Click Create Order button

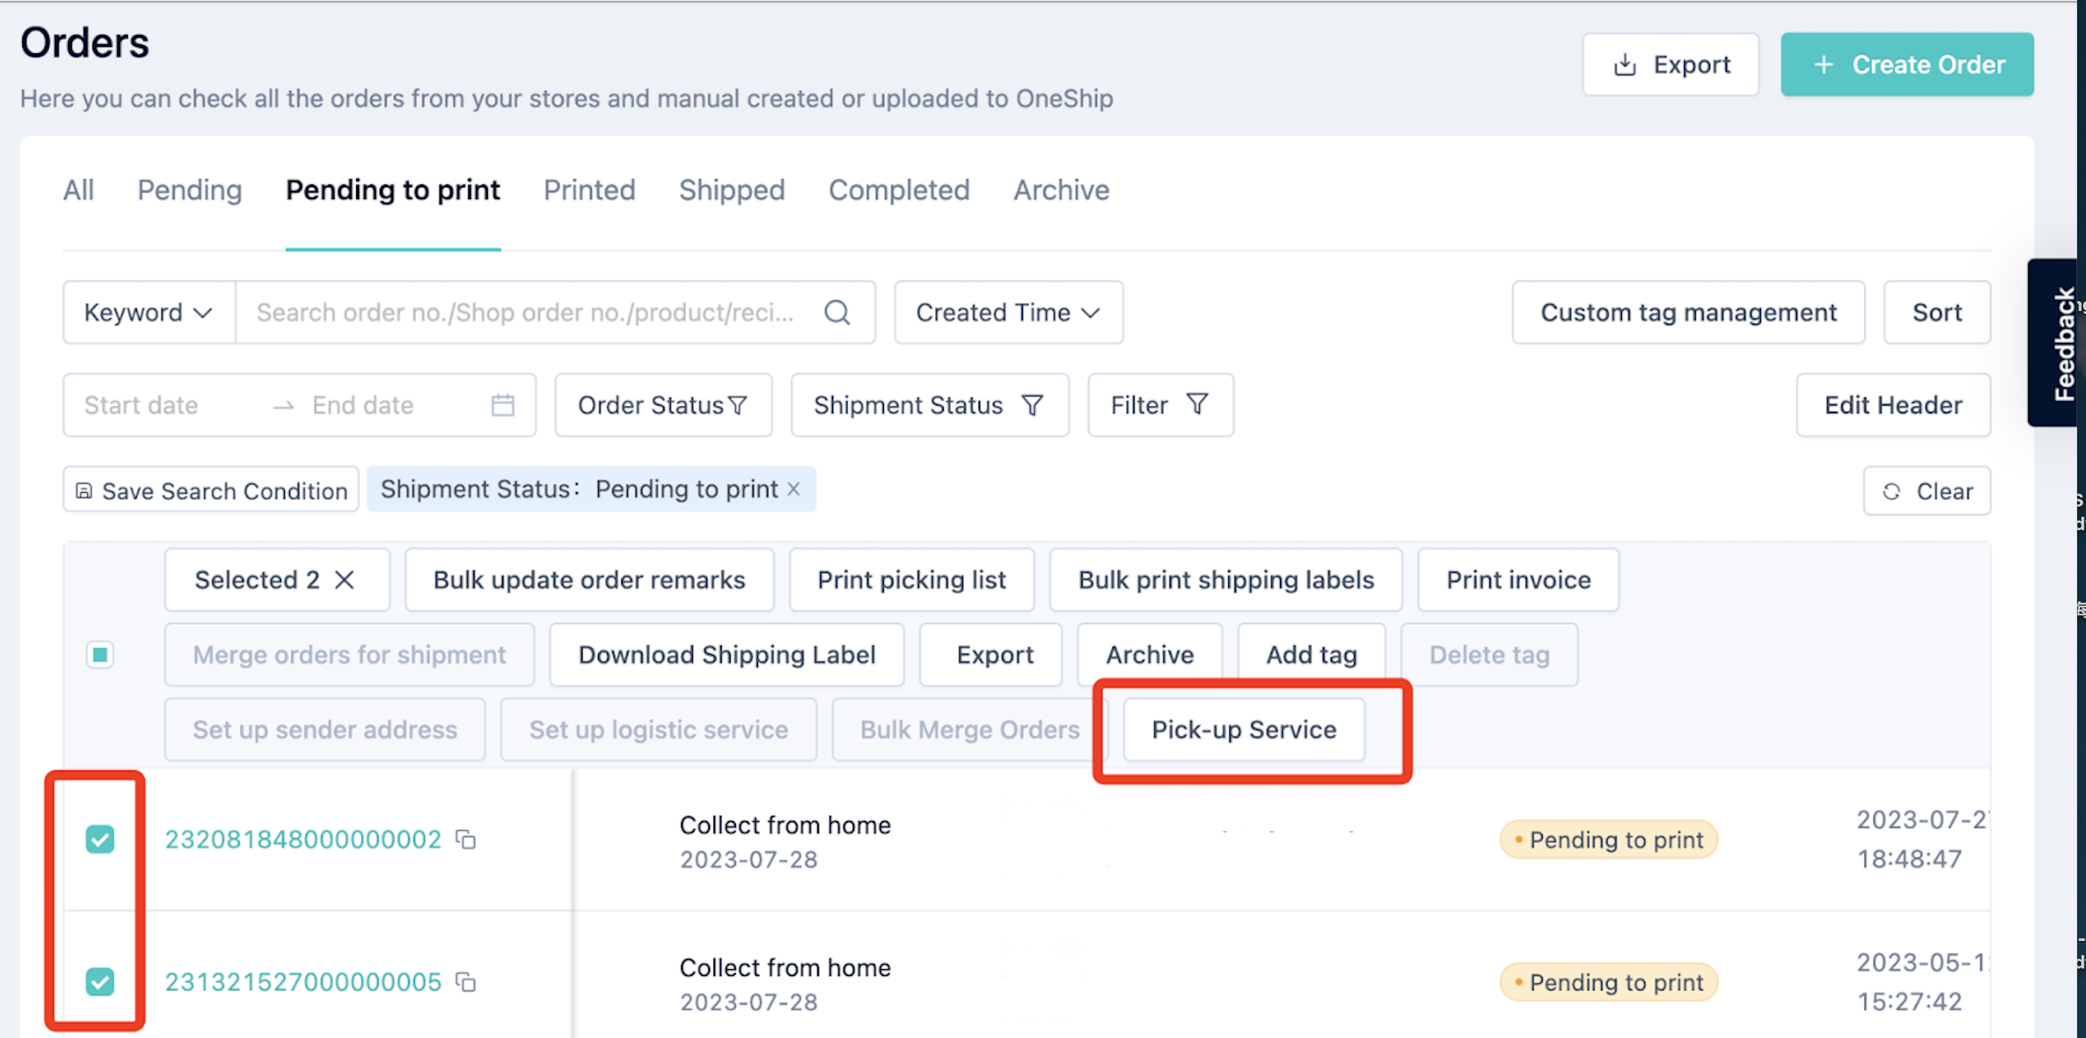[1907, 64]
